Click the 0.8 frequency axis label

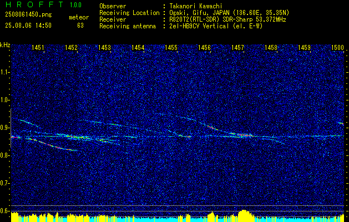click(x=4, y=155)
